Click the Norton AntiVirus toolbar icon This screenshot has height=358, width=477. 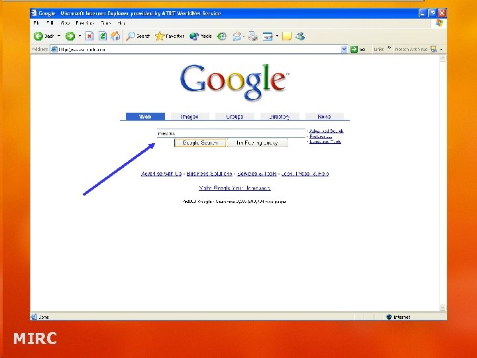[433, 49]
